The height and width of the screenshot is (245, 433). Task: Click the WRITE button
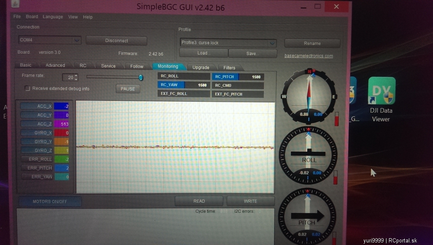pyautogui.click(x=250, y=201)
